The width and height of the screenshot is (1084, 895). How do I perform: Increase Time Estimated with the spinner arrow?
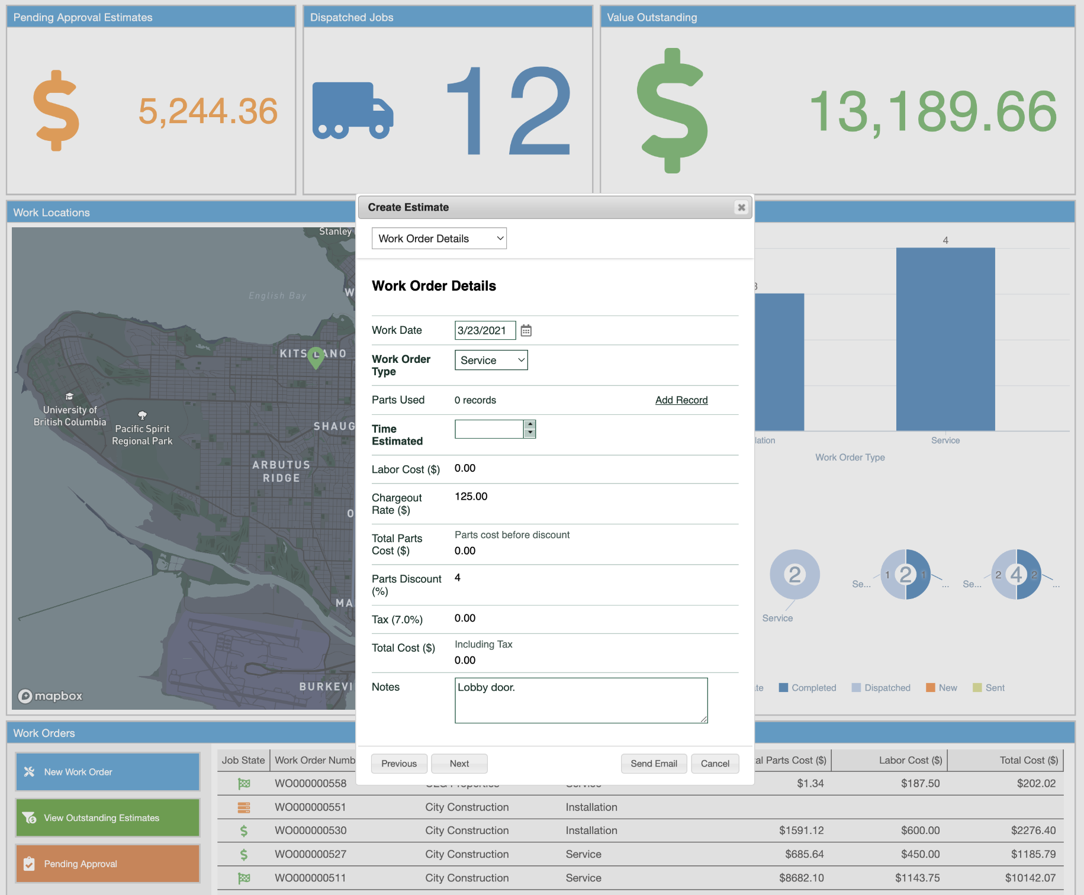[x=530, y=424]
